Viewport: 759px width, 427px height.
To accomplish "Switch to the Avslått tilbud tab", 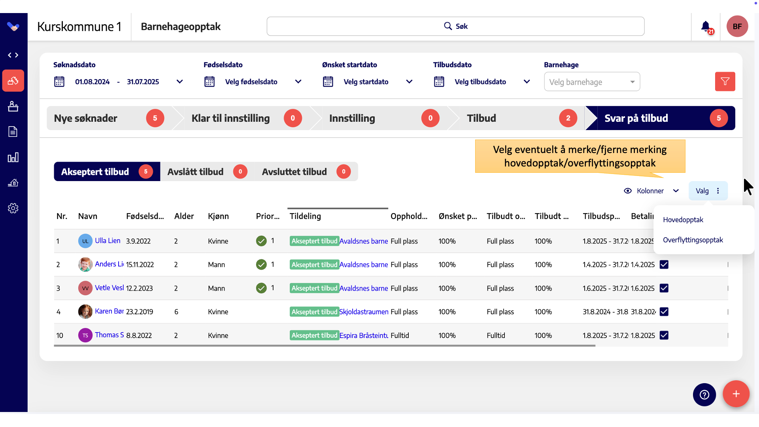I will click(207, 172).
